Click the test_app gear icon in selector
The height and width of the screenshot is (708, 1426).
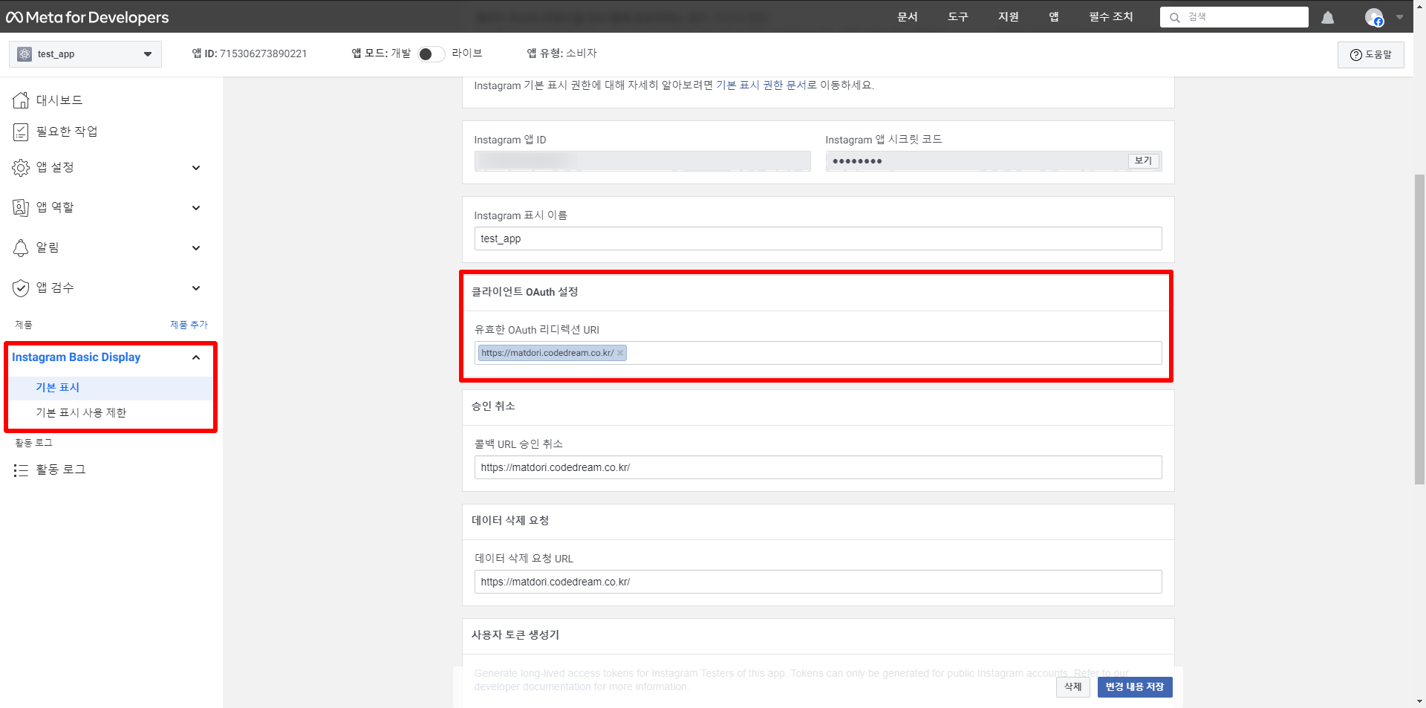pyautogui.click(x=25, y=54)
